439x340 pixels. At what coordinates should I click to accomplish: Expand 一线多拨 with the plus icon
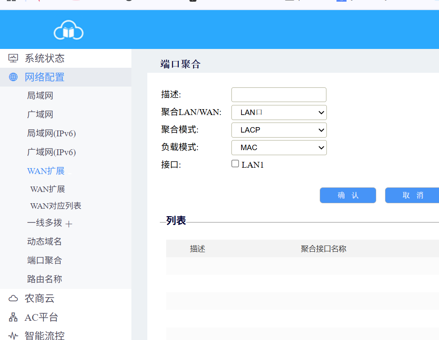(x=69, y=224)
